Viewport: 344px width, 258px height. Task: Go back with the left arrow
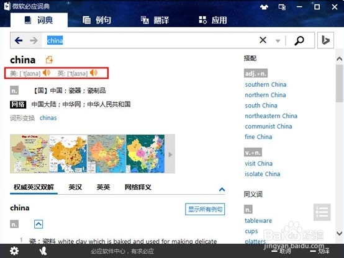coord(19,40)
